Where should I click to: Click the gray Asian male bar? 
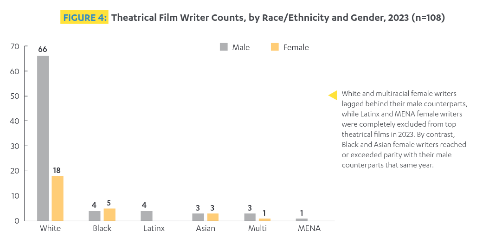pyautogui.click(x=198, y=217)
